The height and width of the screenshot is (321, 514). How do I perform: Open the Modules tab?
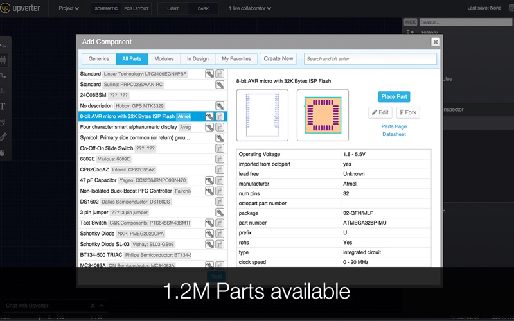(164, 59)
